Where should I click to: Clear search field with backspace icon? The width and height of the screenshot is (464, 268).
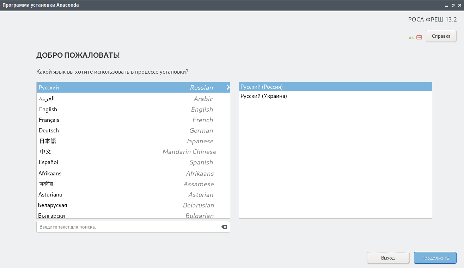[224, 227]
